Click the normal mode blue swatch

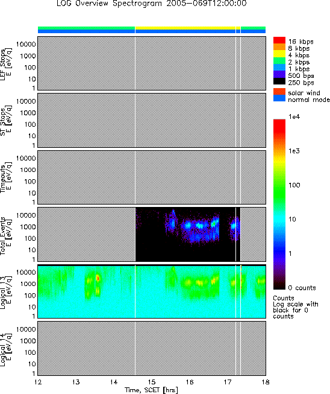pyautogui.click(x=279, y=98)
